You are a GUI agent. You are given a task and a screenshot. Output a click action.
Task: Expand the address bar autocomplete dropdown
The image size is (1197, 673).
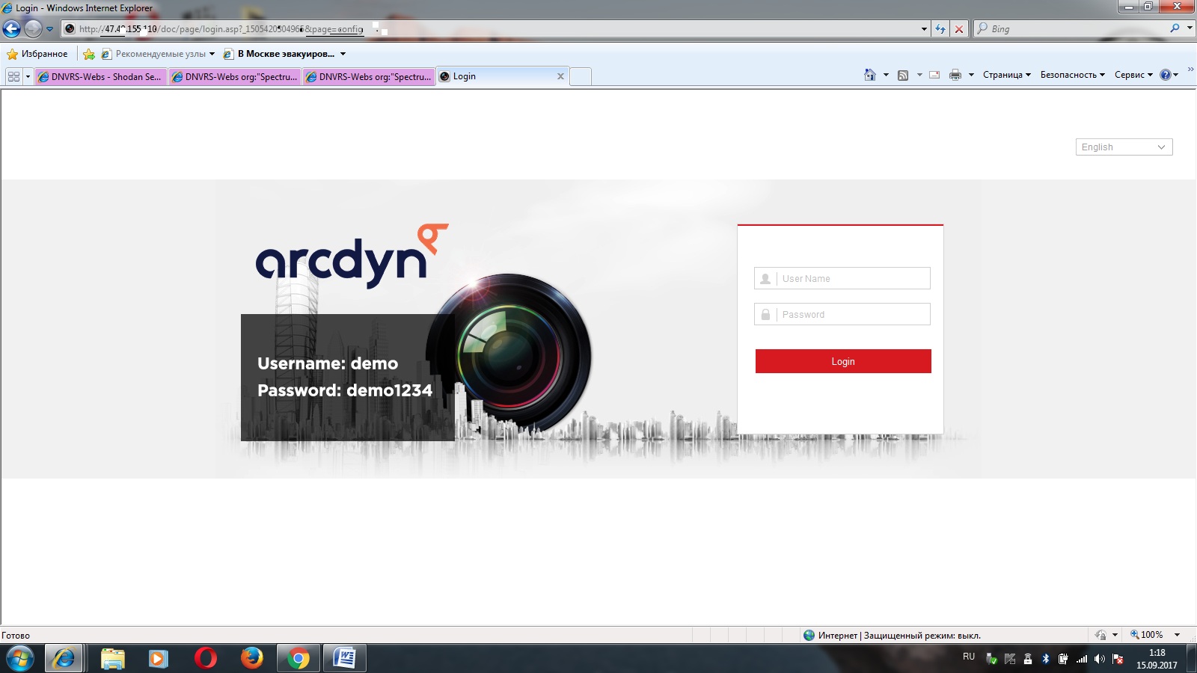point(924,29)
